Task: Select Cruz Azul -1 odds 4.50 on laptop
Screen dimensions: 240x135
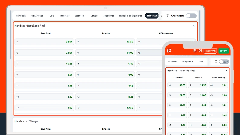Action: 44,75
